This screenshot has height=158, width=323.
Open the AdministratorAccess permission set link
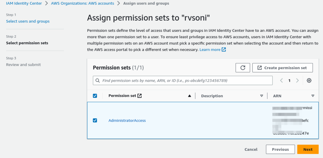tap(127, 120)
